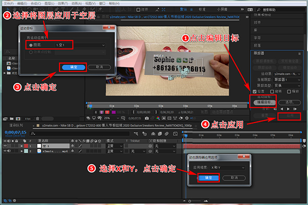Enable motion blur icon in timeline
This screenshot has height=205, width=308.
[x=166, y=134]
